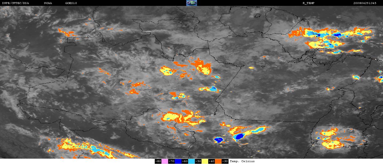Click the orange legend color swatch
383x164 pixels.
218,161
